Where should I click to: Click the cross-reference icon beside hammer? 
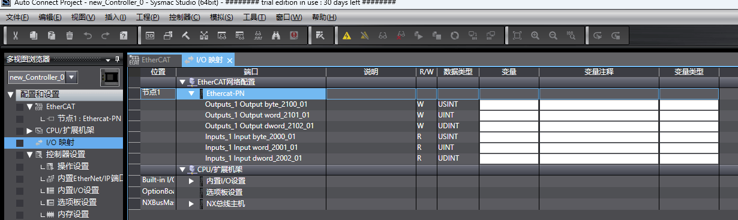click(x=204, y=36)
